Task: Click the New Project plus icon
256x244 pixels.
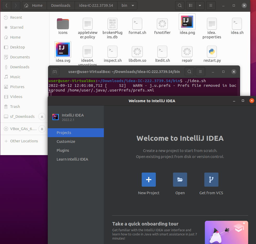Action: coord(148,180)
